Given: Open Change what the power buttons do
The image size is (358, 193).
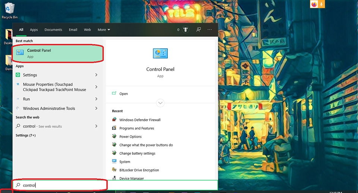Looking at the screenshot, I should [x=146, y=145].
